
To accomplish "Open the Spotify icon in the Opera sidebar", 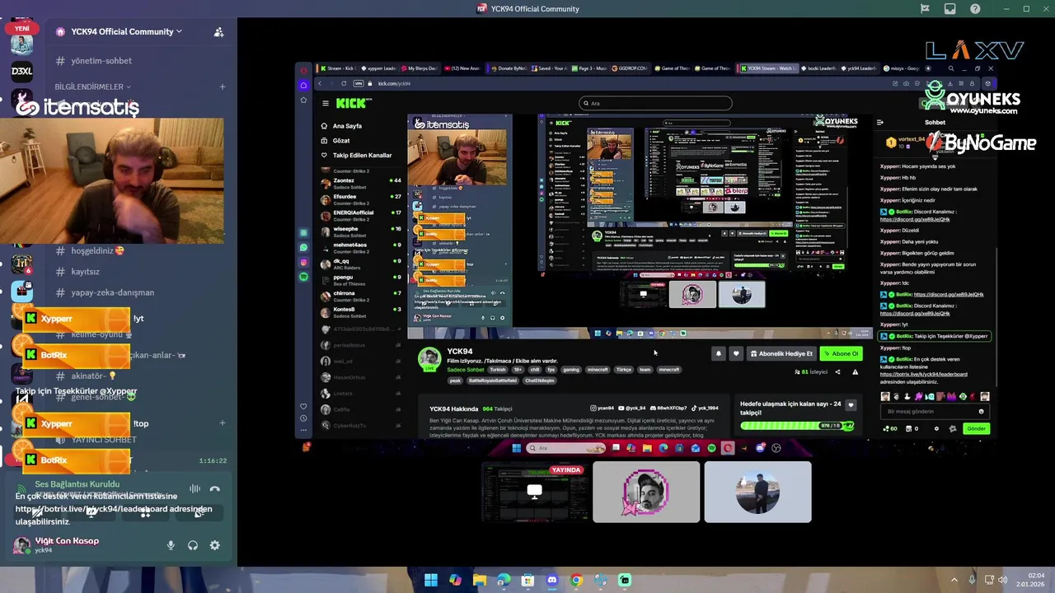I will 303,277.
